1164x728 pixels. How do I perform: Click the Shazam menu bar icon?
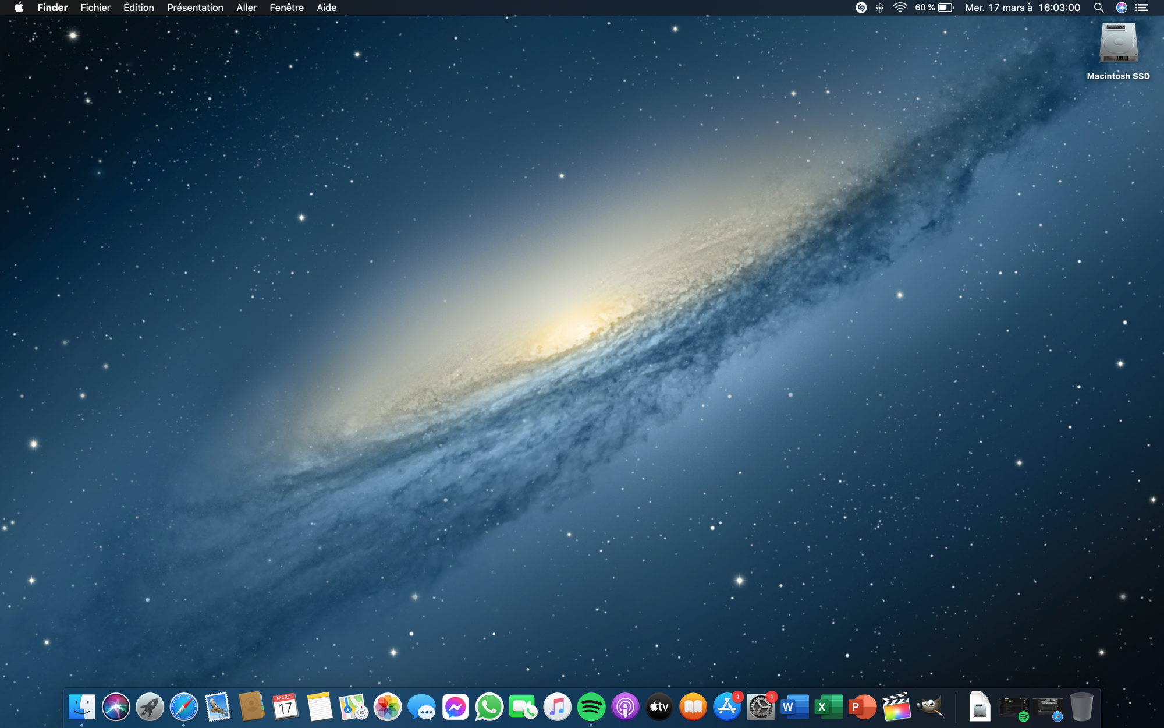tap(861, 8)
